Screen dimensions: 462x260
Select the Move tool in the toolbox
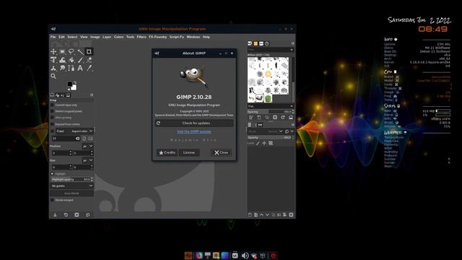53,51
